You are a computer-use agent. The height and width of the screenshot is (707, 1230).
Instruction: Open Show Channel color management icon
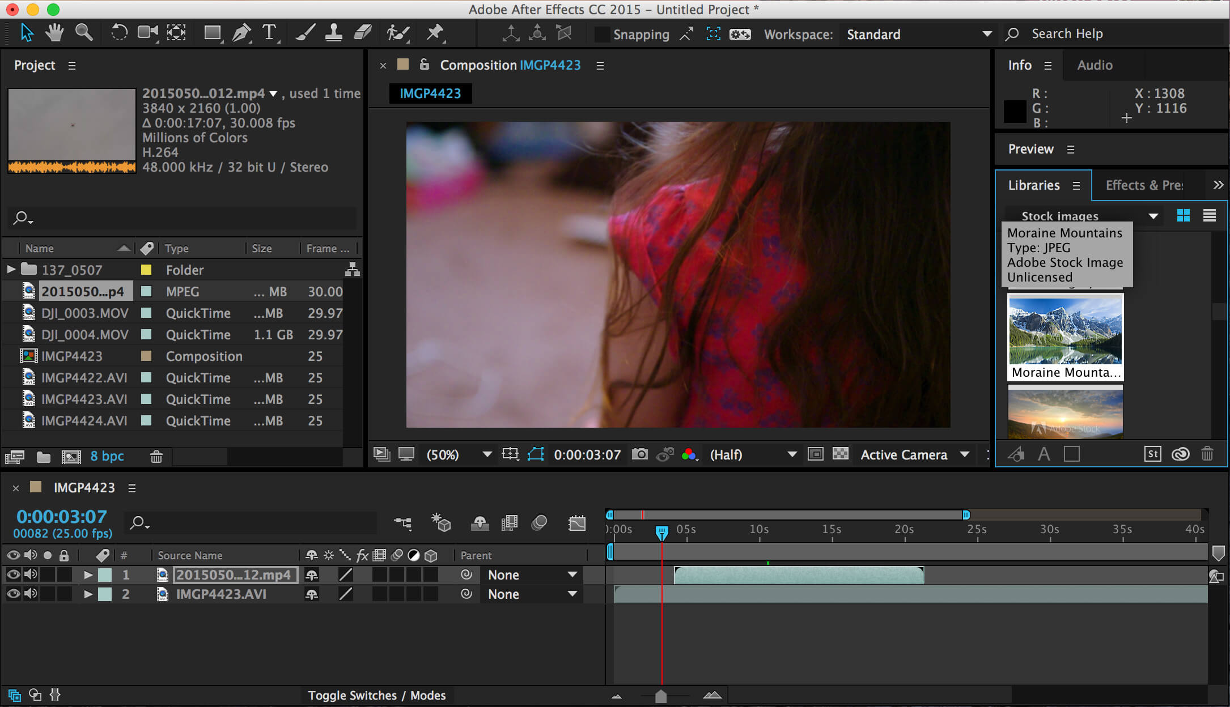tap(689, 454)
